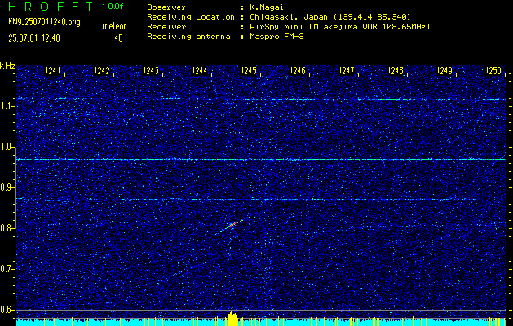This screenshot has height=326, width=513.
Task: Click the 1249 time marker
Action: click(x=444, y=70)
